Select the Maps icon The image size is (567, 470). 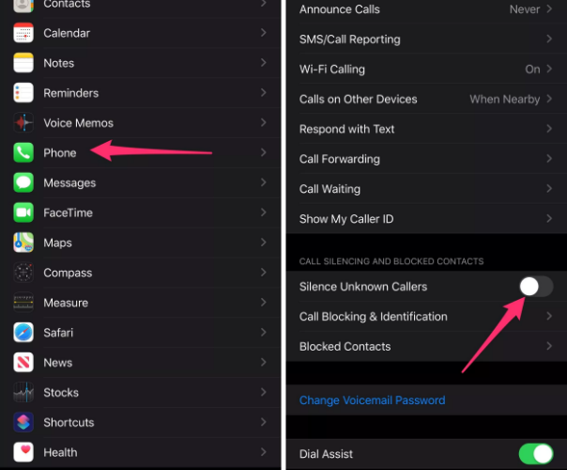[23, 243]
